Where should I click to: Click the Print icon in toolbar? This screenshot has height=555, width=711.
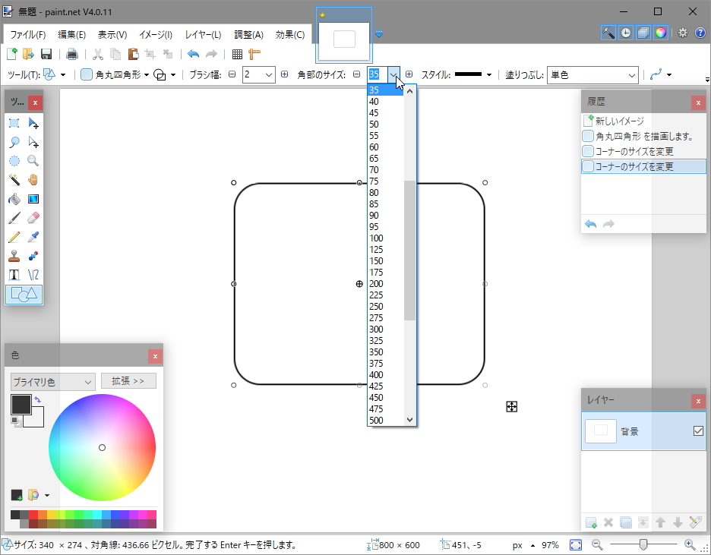[72, 54]
